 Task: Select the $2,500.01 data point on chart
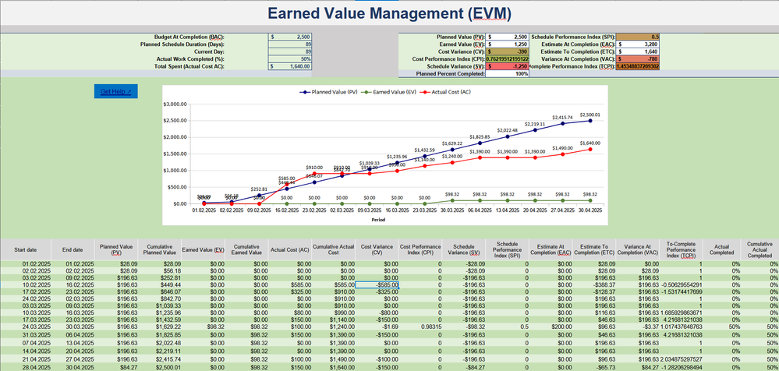coord(590,121)
